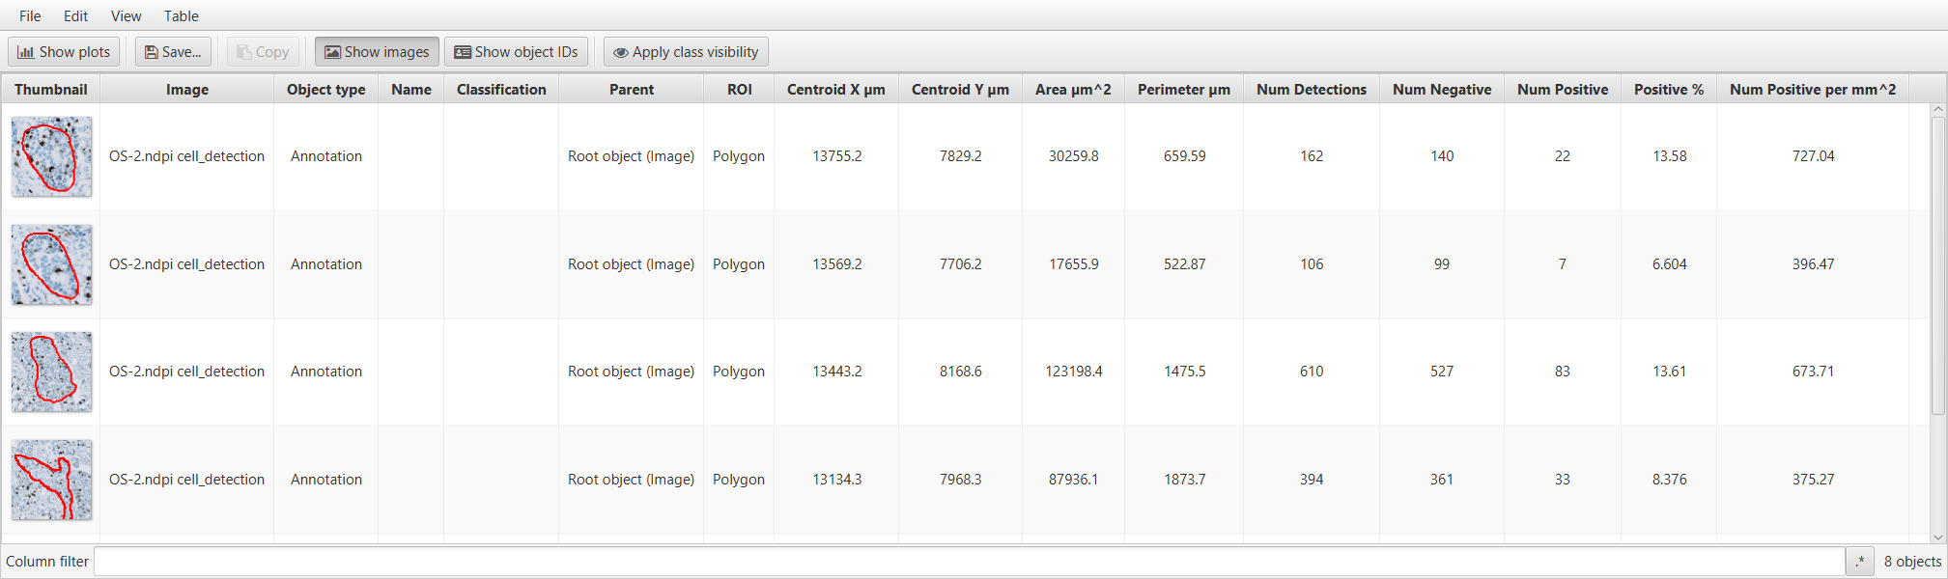This screenshot has width=1948, height=579.
Task: Select thumbnail of annotation with area 123198.4
Action: click(x=52, y=372)
